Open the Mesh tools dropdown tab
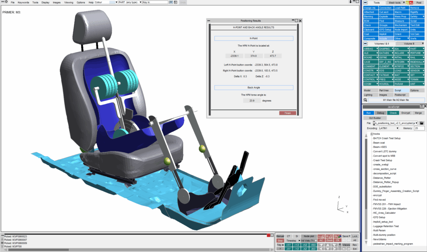The width and height of the screenshot is (427, 252). [395, 3]
